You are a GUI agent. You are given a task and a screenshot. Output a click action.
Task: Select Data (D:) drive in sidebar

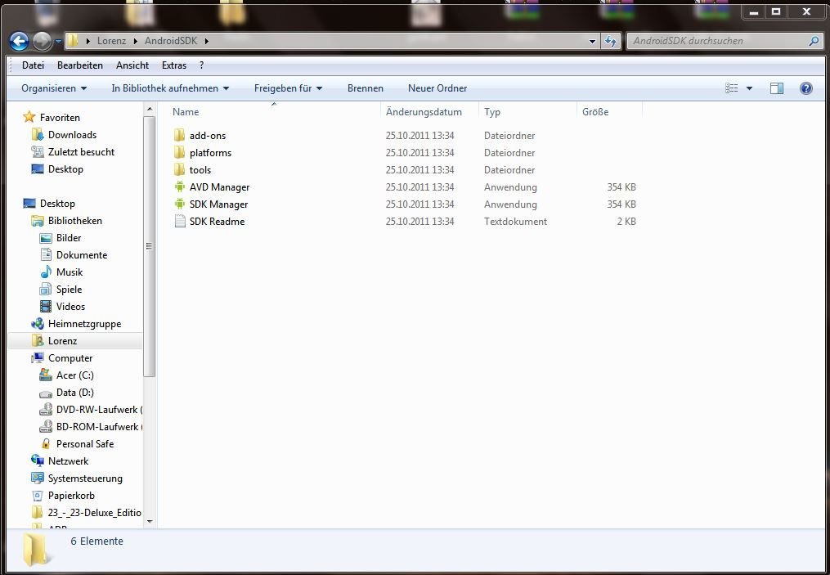[74, 393]
